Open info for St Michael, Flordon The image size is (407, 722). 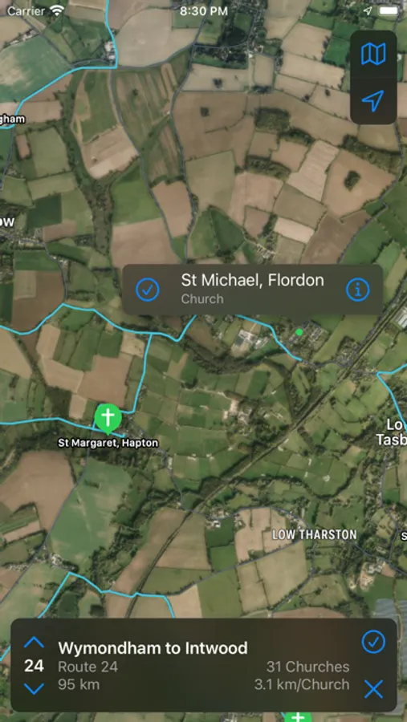click(x=358, y=289)
